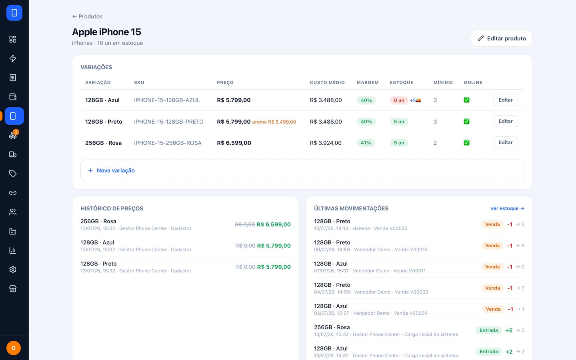Open the dashboard grid icon in sidebar
This screenshot has height=360, width=576.
click(13, 39)
